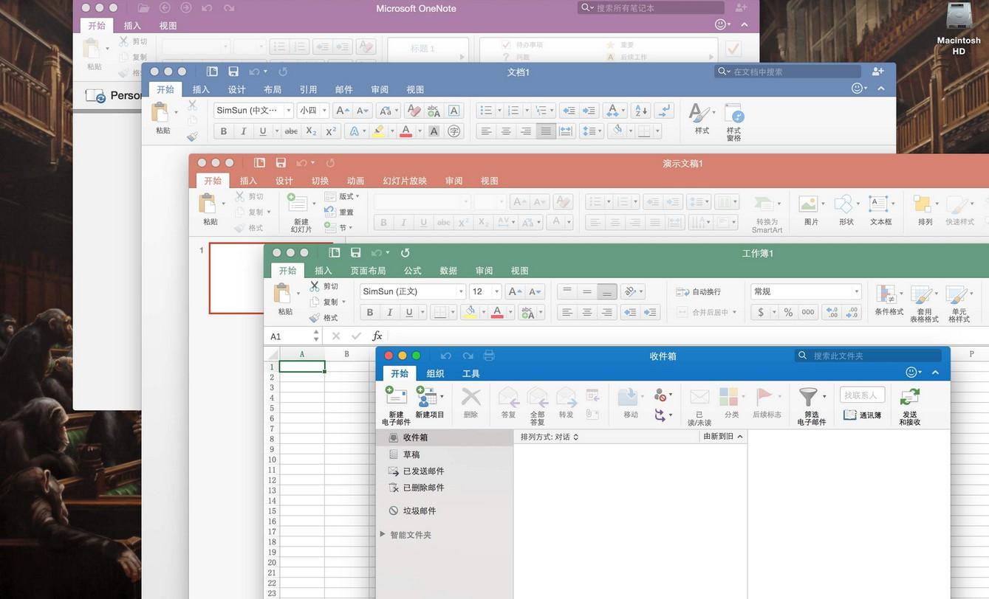Toggle bold B in Word ribbon
Image resolution: width=989 pixels, height=599 pixels.
tap(223, 131)
